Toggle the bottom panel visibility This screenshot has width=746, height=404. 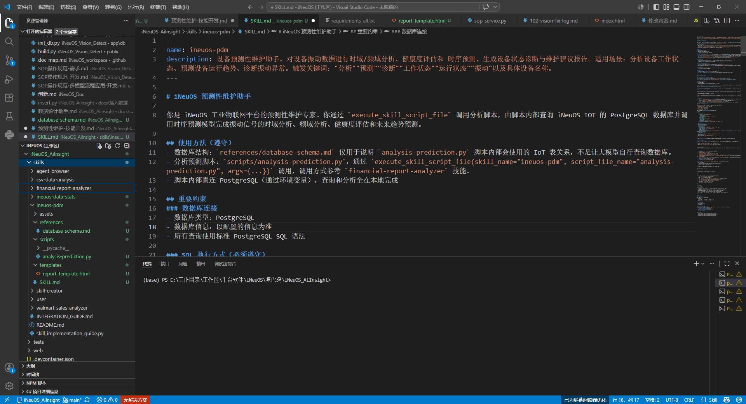[676, 7]
